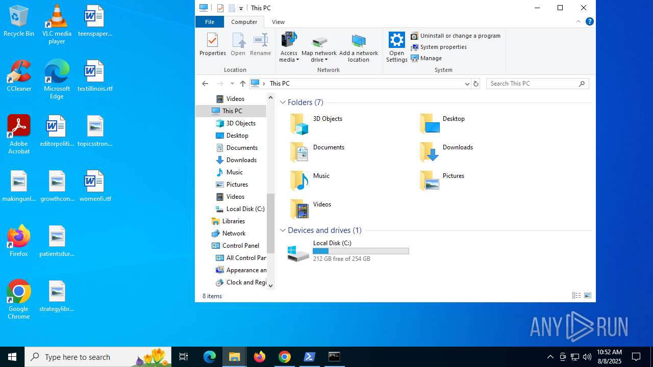Open the recent locations dropdown arrow
The image size is (653, 367).
pyautogui.click(x=232, y=84)
